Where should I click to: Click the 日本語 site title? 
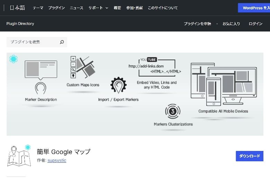17,8
